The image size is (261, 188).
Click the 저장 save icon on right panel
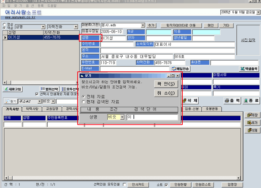248,115
